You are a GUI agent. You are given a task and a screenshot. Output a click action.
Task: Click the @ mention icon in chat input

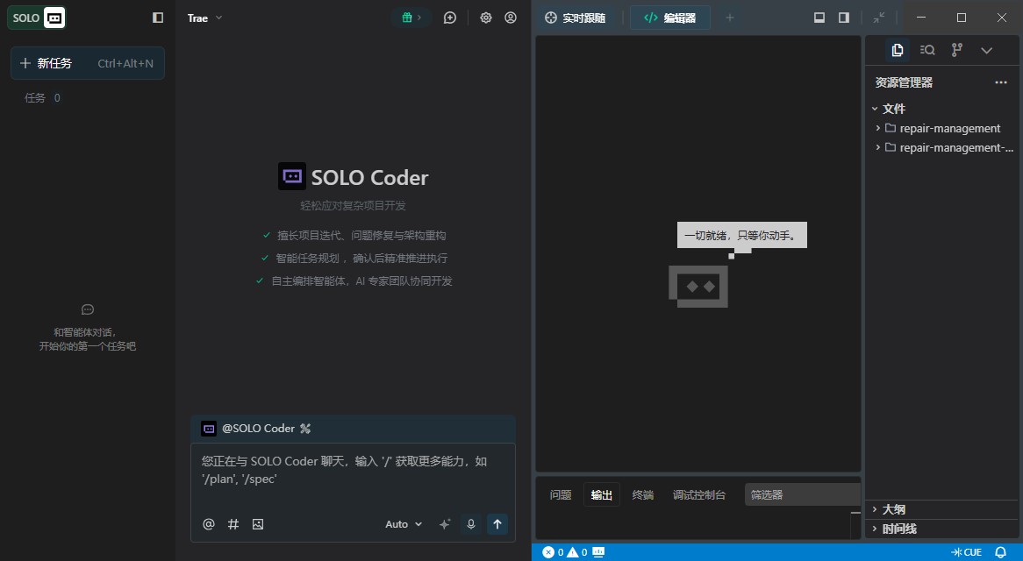pyautogui.click(x=209, y=524)
